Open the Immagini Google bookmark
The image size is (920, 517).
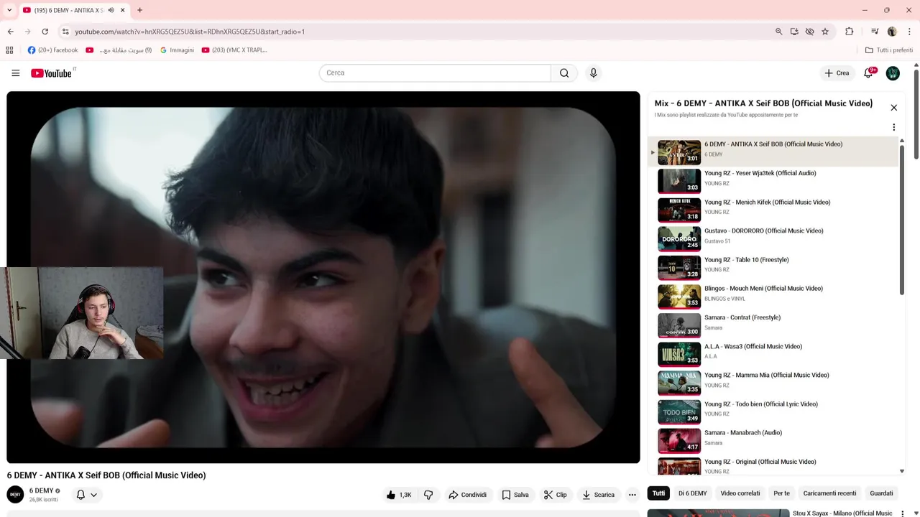tap(177, 50)
